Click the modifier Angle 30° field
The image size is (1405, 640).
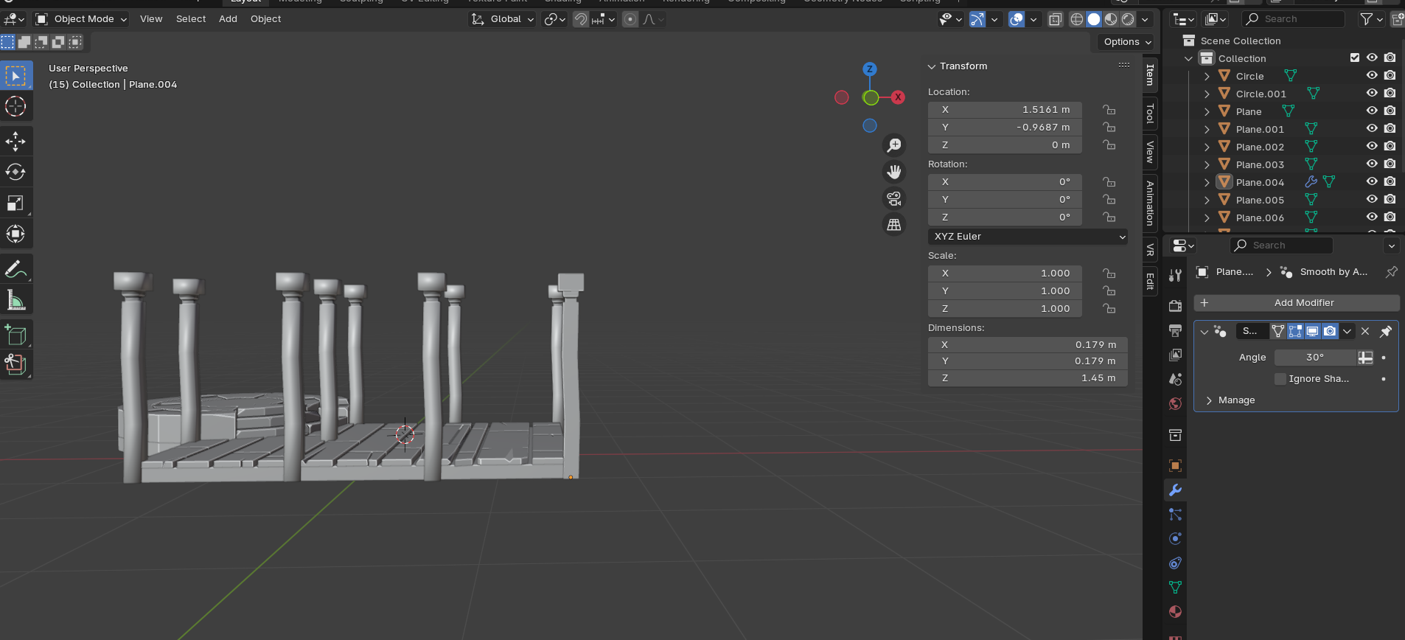coord(1315,358)
